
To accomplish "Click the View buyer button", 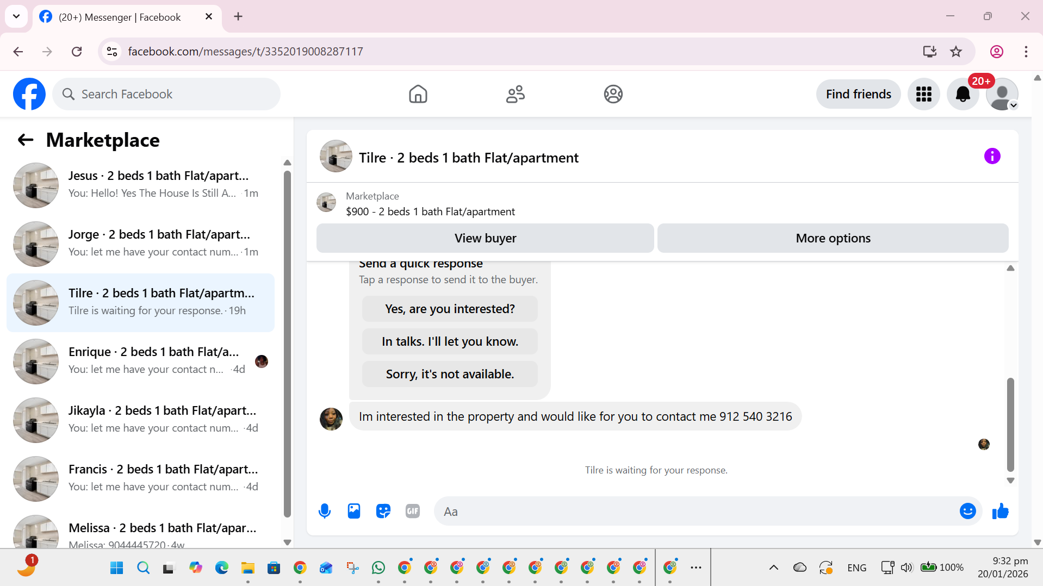I will tap(485, 238).
